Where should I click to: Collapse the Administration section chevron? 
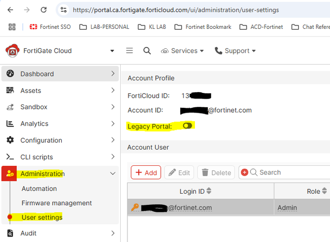pyautogui.click(x=113, y=174)
